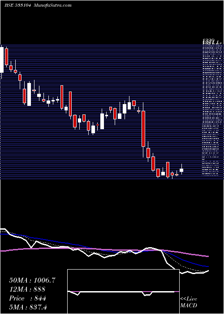Click the tallest red candlestick in the price chart

coord(143,129)
